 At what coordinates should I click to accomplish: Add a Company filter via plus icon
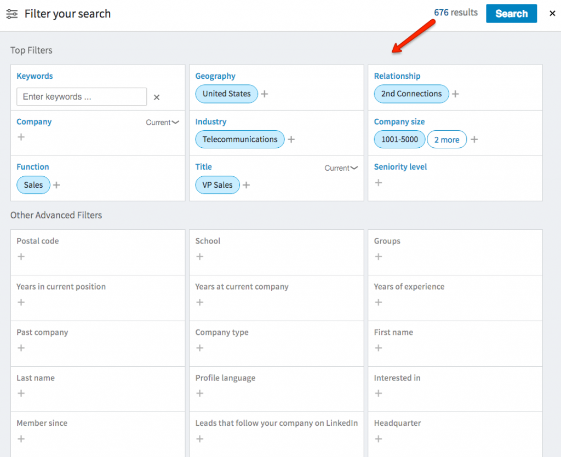21,137
